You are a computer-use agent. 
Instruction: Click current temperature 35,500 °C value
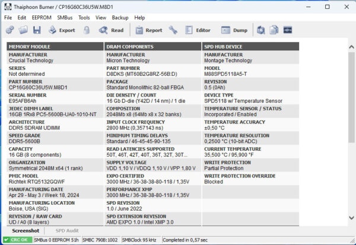pyautogui.click(x=229, y=155)
